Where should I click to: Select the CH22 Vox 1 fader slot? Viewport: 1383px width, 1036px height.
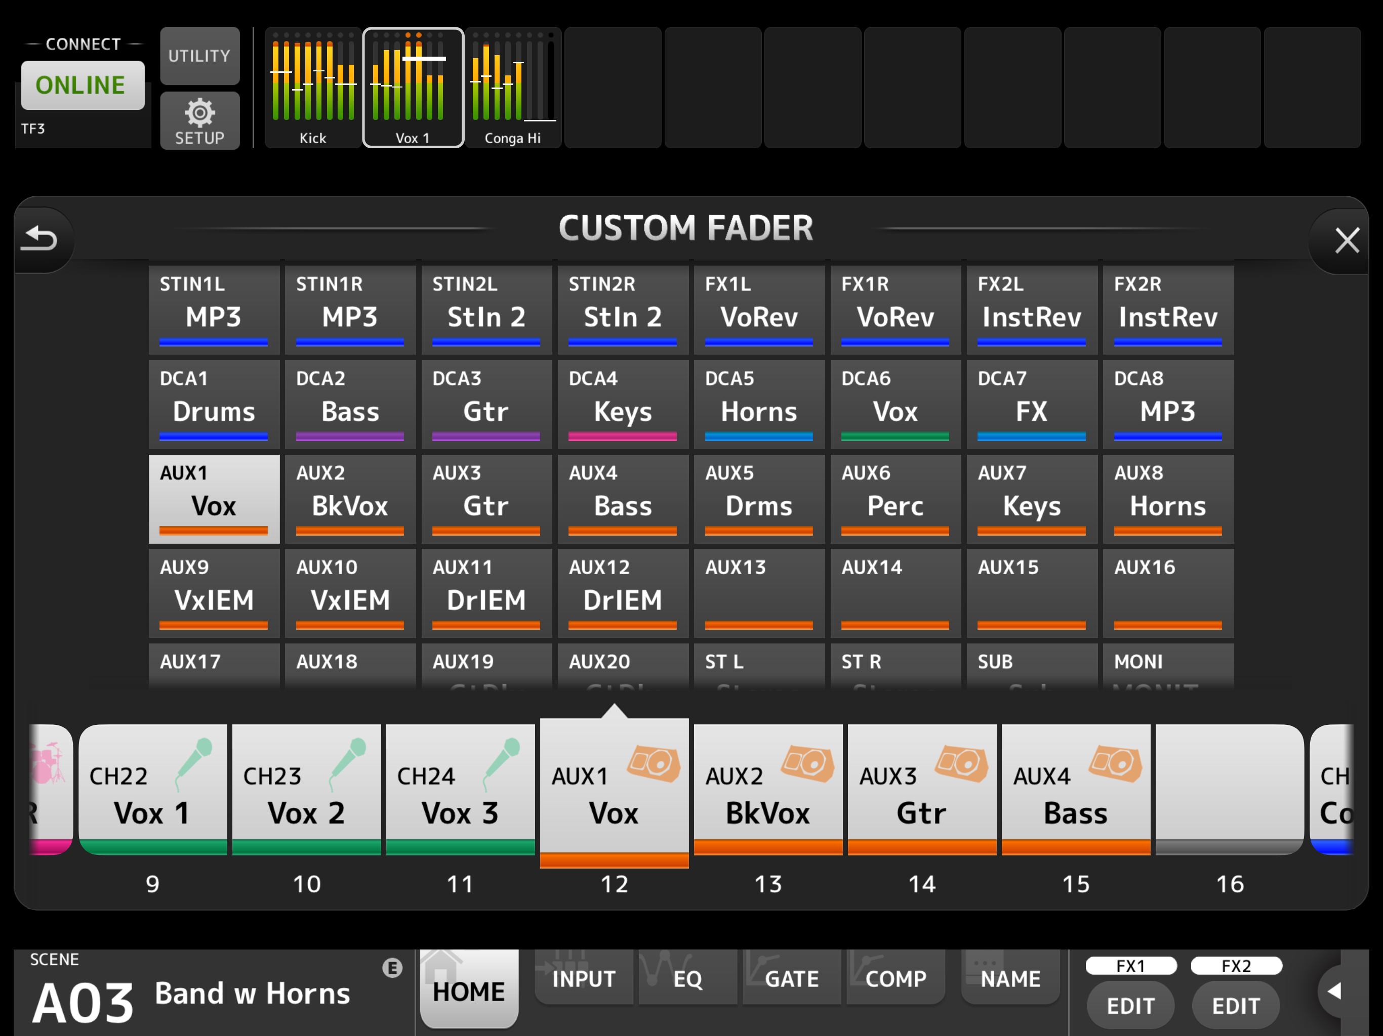click(152, 790)
